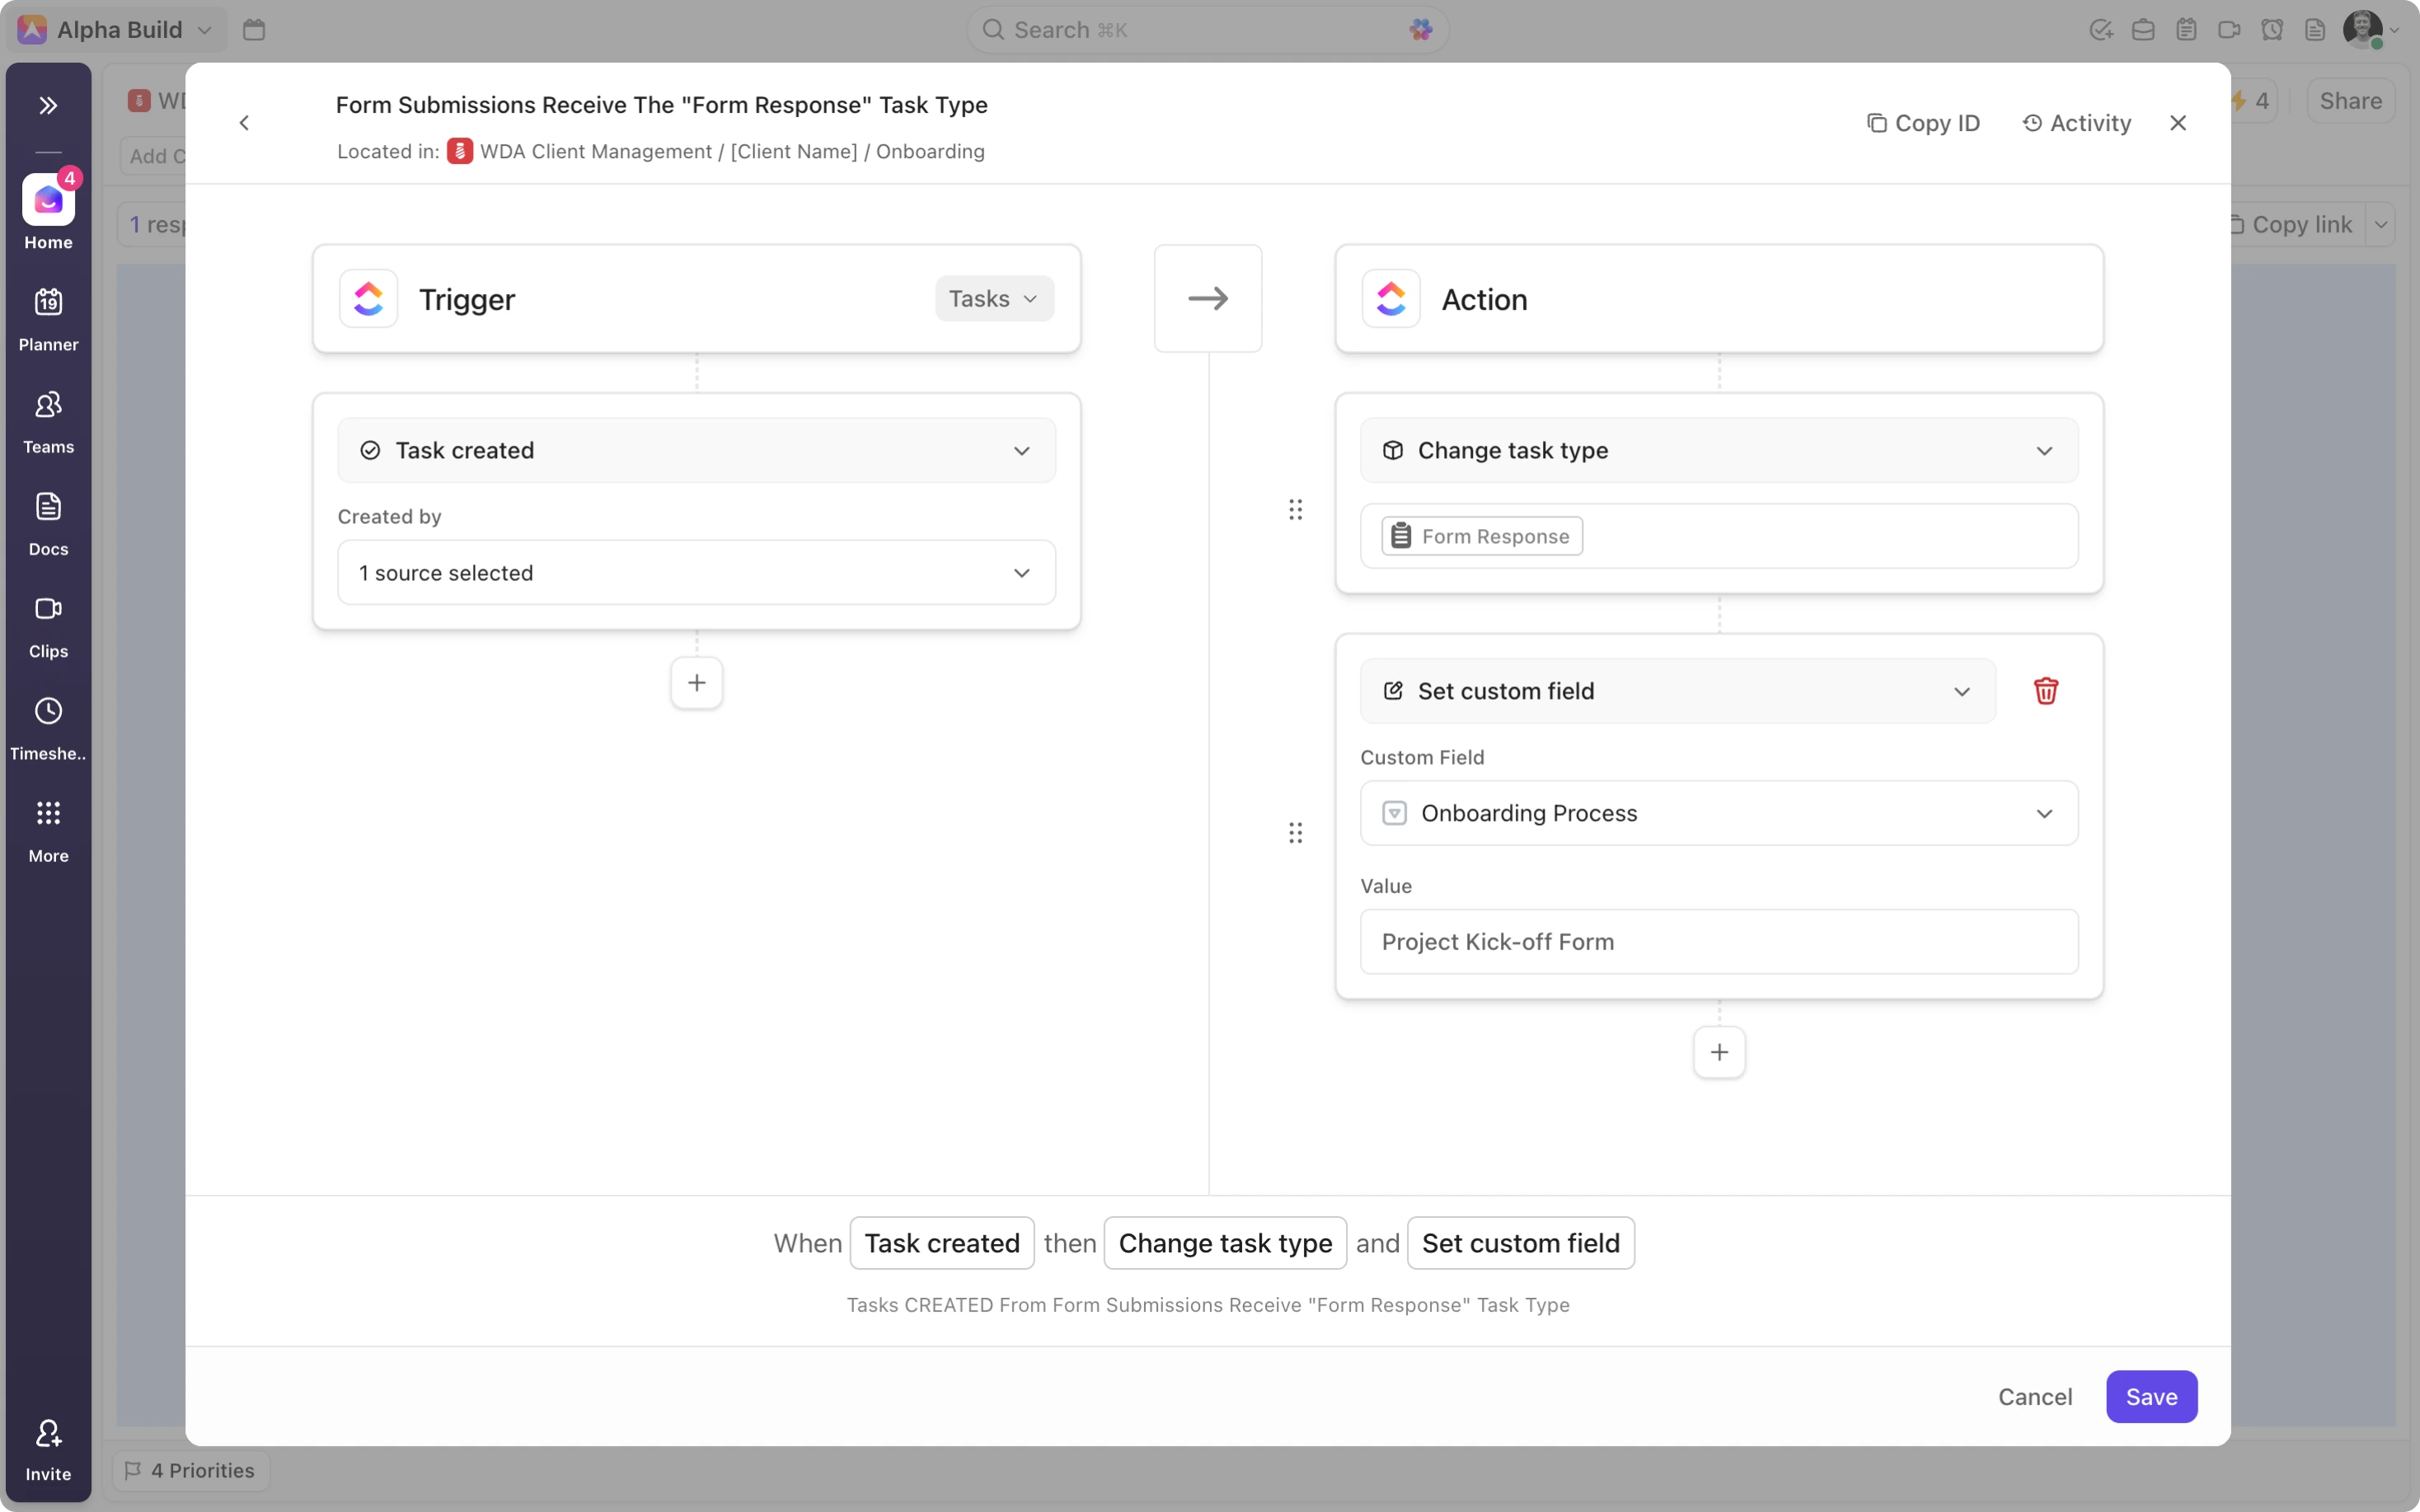Open the Activity log
Viewport: 2420px width, 1512px height.
click(x=2077, y=123)
